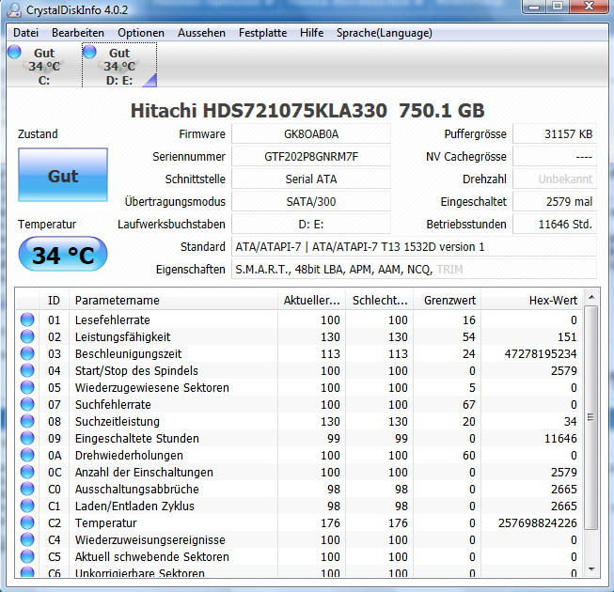614x592 pixels.
Task: Click status orb for Suchzeitleistung row
Action: [x=27, y=421]
